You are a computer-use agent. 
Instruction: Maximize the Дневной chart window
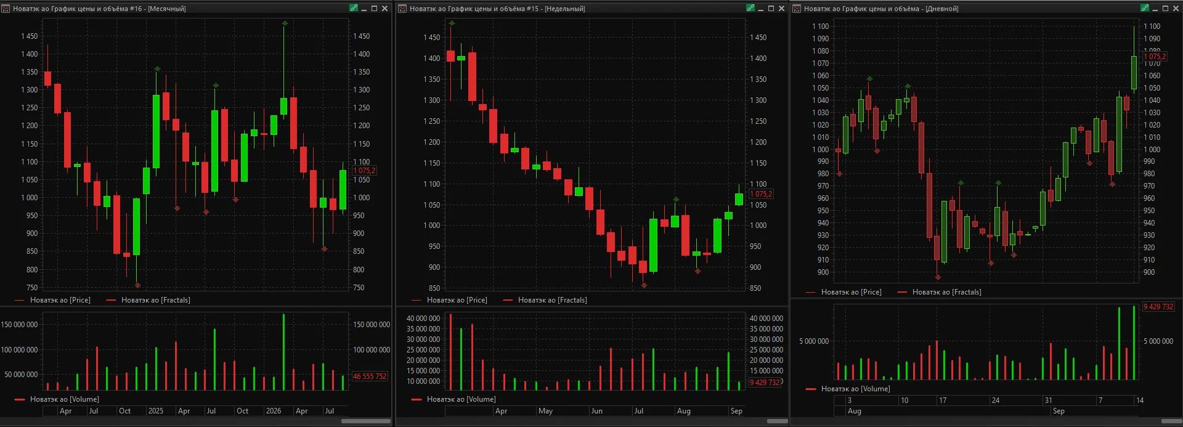1165,9
